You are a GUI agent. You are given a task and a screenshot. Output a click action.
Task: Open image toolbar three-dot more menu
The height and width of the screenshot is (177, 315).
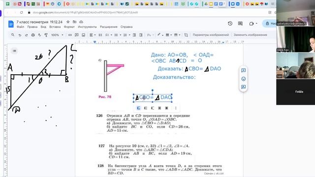coord(176,108)
